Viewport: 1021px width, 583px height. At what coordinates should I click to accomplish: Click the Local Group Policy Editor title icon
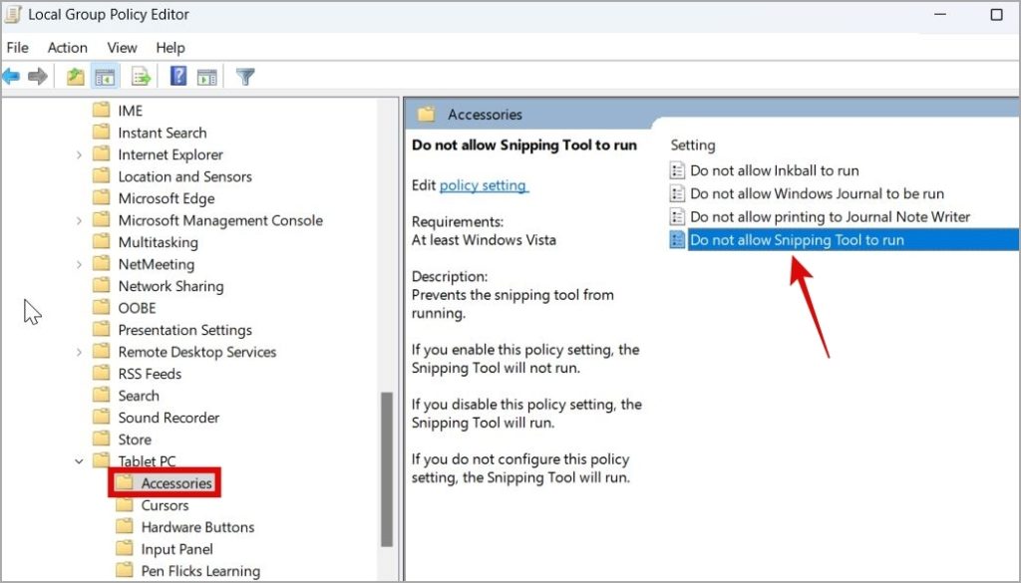13,14
